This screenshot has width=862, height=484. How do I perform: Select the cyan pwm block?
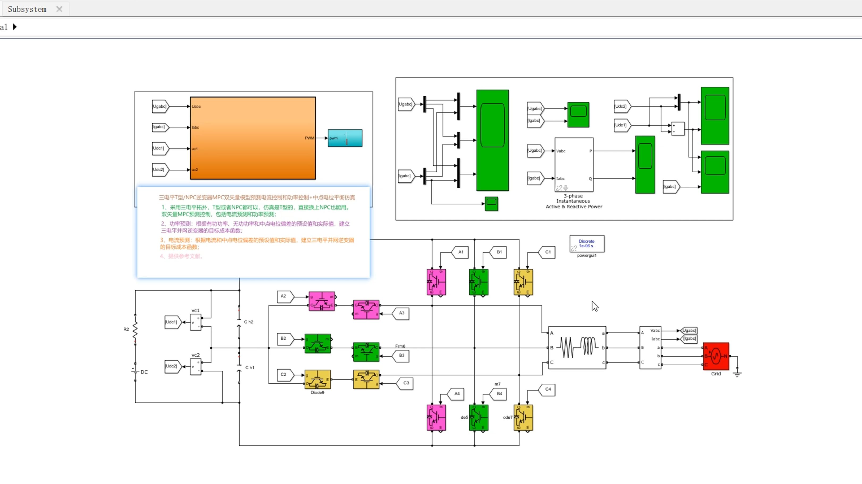click(x=345, y=138)
